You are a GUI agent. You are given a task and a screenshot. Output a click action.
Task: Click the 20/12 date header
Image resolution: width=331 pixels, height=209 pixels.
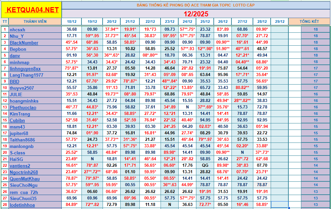[x=112, y=21]
